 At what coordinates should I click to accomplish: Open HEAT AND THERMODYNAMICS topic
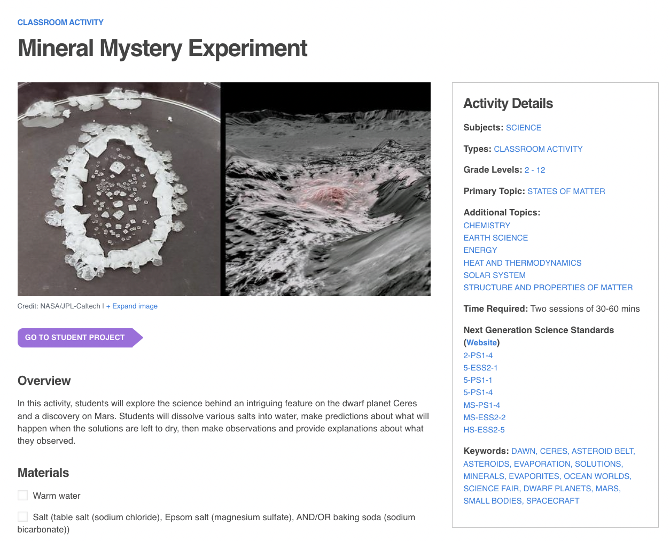[x=522, y=262]
